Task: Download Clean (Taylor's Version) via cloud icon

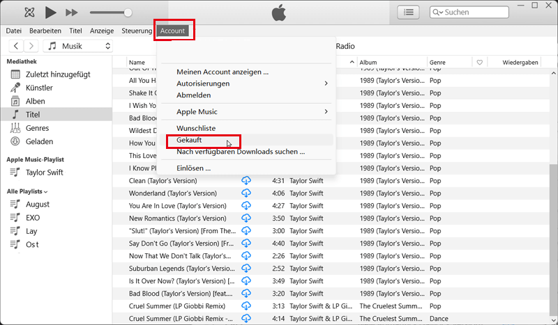Action: (x=246, y=181)
